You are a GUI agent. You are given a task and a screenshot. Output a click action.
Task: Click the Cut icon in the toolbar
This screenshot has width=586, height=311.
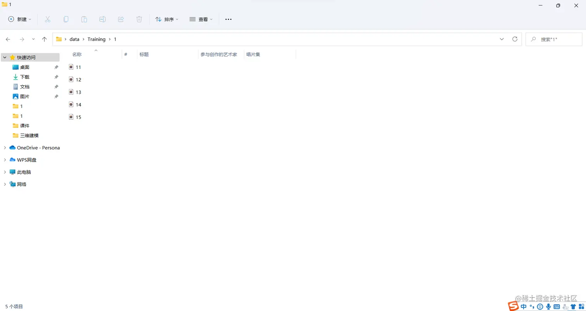pos(48,19)
